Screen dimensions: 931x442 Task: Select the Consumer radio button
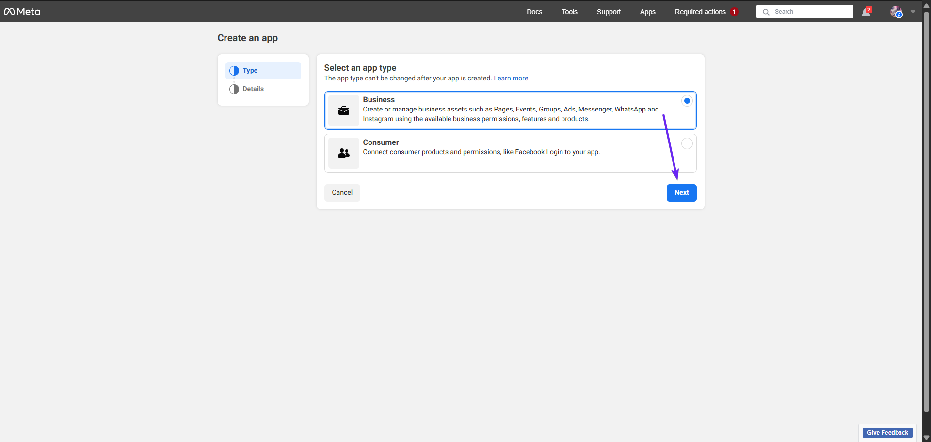pyautogui.click(x=687, y=143)
